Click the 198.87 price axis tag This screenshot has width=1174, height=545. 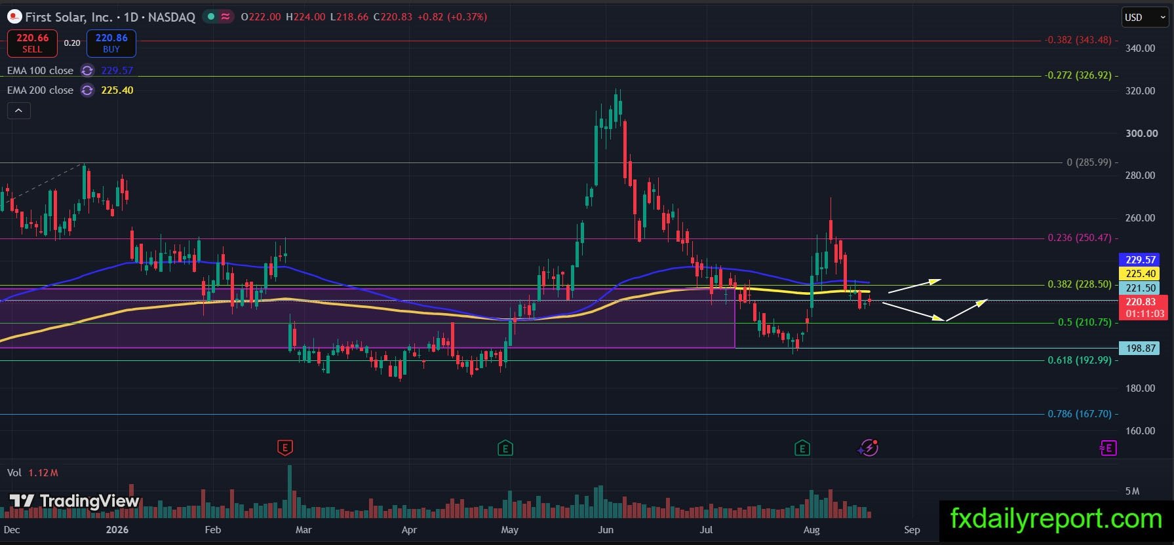(1141, 348)
